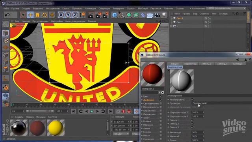Activate the Scale tool
This screenshot has width=252, height=142.
point(37,15)
